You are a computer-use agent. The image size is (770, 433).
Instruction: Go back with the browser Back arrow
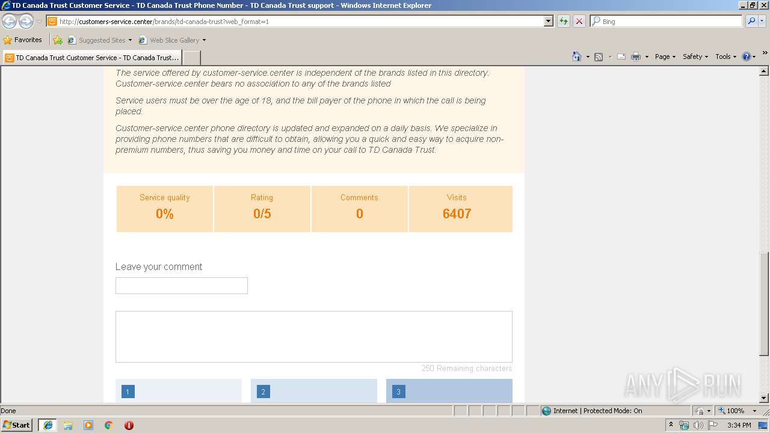tap(10, 21)
